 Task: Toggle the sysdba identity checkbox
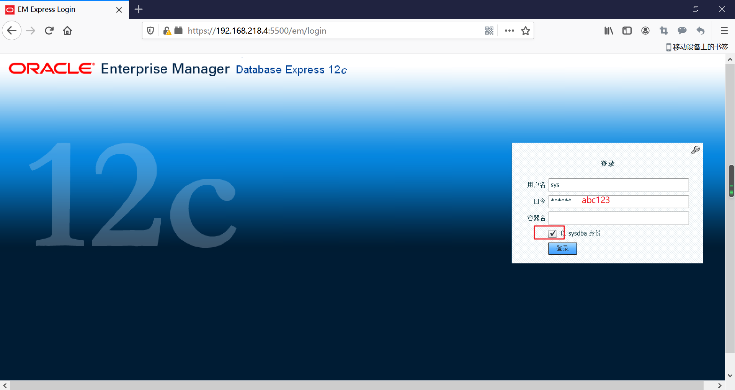[x=552, y=234]
